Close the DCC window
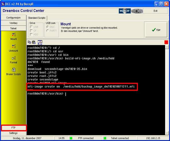This screenshot has height=141, width=170. (x=167, y=4)
